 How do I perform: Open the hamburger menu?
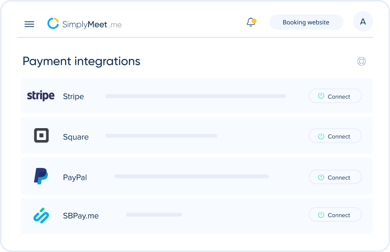(29, 24)
